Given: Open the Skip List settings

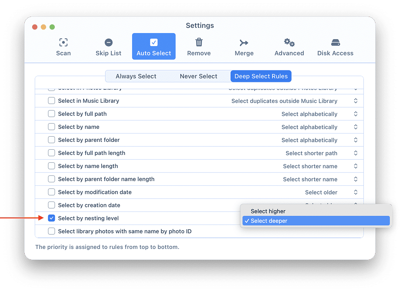Looking at the screenshot, I should (x=108, y=47).
